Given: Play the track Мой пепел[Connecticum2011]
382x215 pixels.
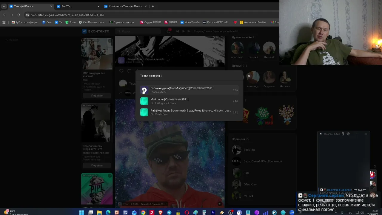Looking at the screenshot, I should (x=144, y=101).
